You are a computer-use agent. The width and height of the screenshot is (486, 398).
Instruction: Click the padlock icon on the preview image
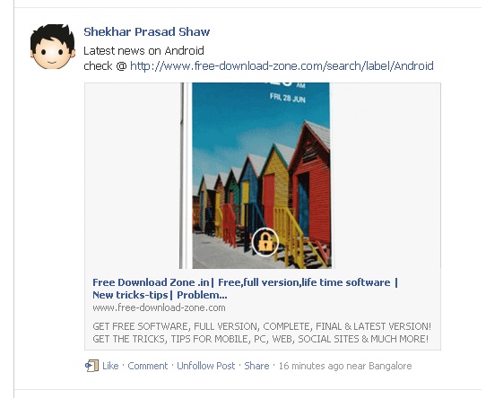click(265, 242)
